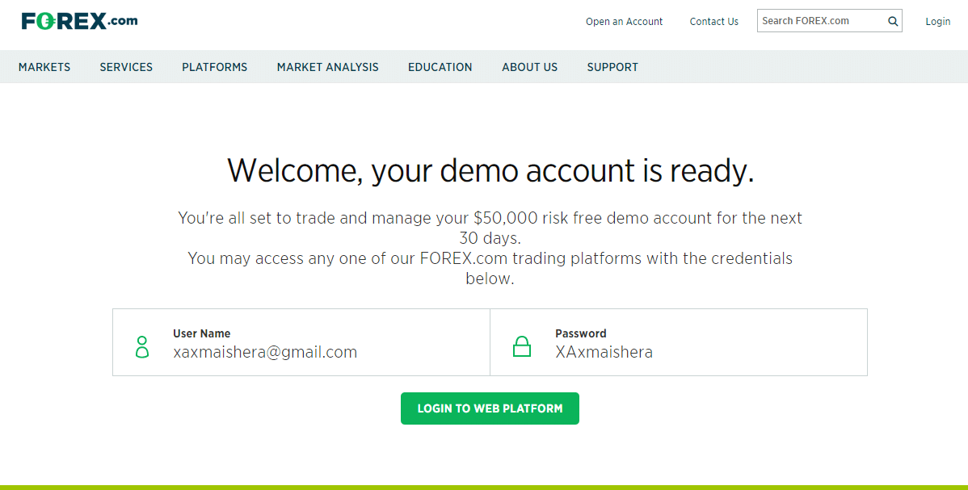The image size is (968, 490).
Task: Click the Open an Account link
Action: click(x=624, y=22)
